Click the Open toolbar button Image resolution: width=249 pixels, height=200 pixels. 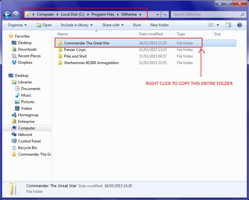pyautogui.click(x=44, y=25)
